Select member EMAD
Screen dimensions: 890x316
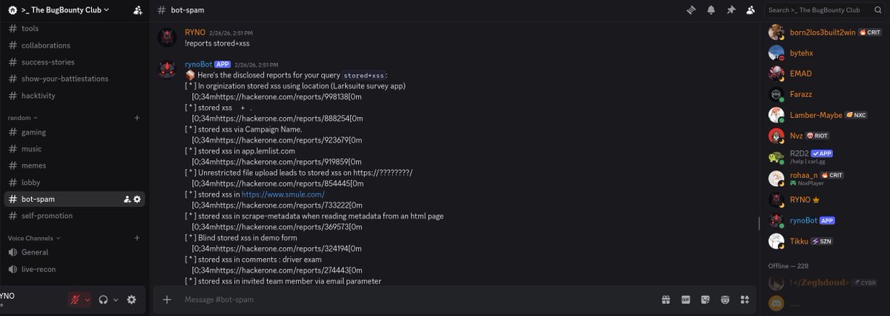coord(826,74)
